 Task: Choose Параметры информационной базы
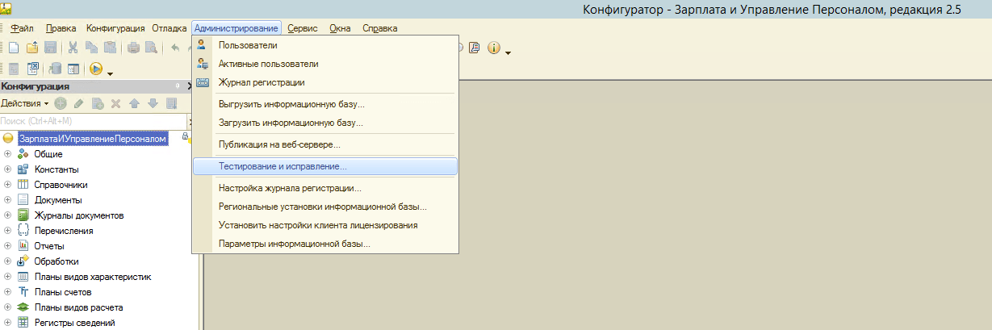(325, 244)
